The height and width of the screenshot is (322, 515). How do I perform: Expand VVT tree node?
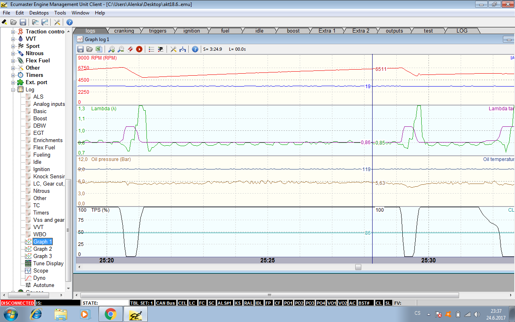click(x=13, y=39)
